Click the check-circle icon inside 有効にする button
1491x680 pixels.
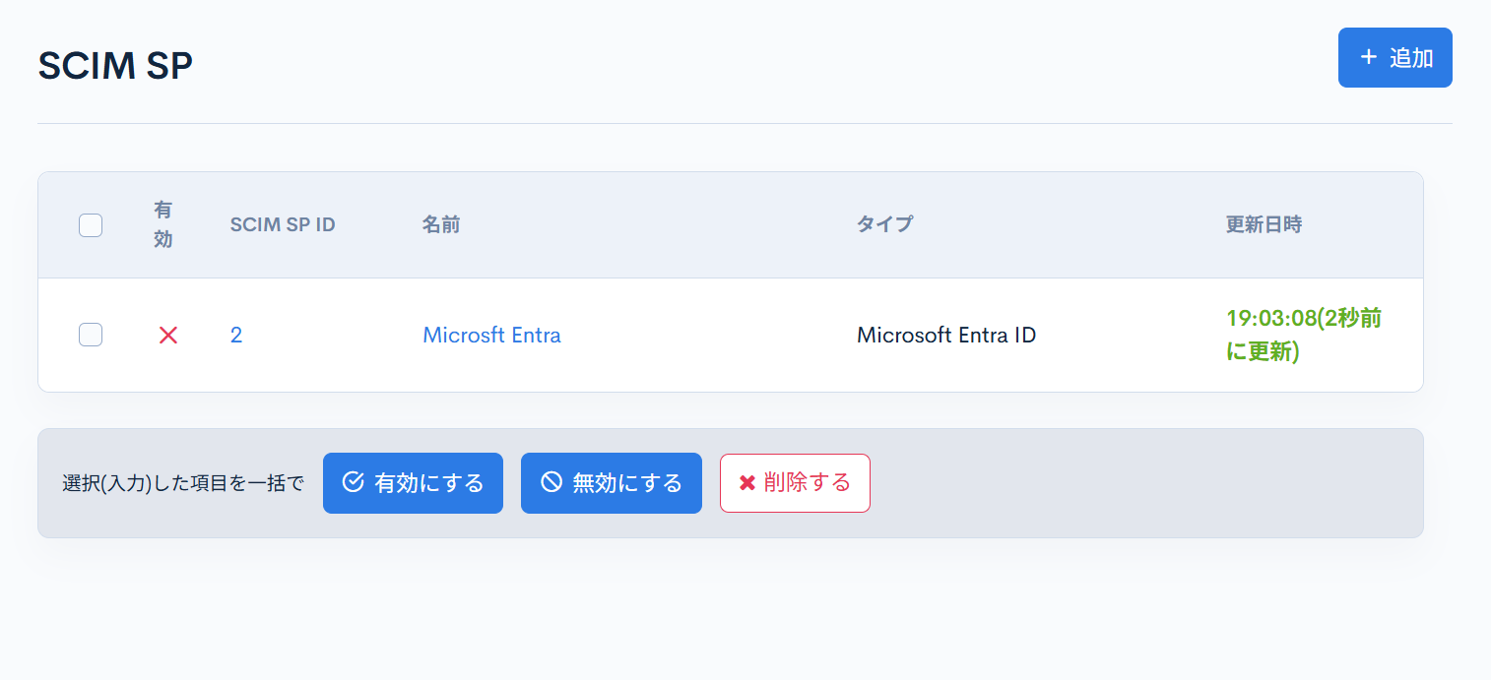point(352,482)
